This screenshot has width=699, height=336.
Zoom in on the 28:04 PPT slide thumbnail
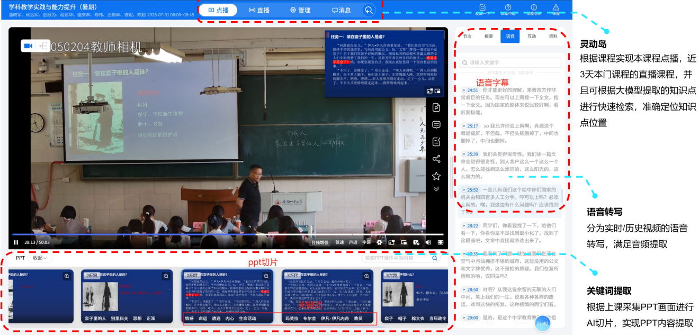pos(166,276)
